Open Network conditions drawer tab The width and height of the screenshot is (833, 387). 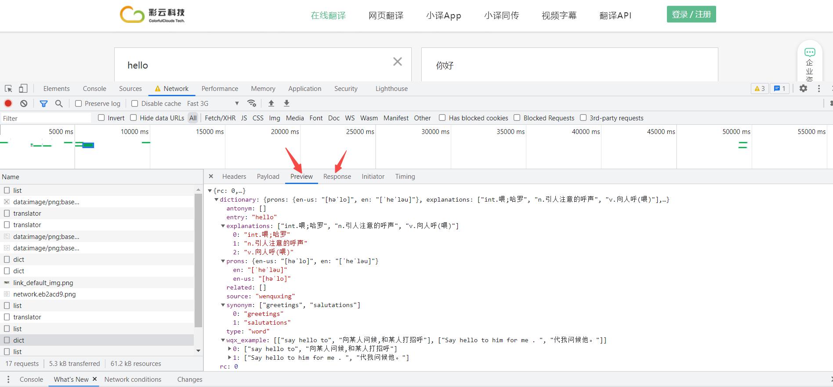(133, 379)
